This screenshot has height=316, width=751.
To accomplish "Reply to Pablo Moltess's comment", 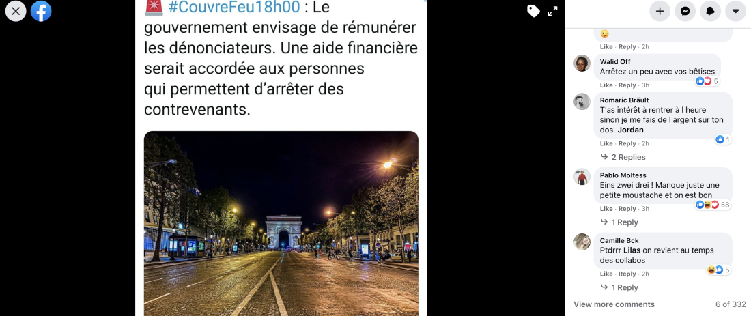I will pos(627,209).
